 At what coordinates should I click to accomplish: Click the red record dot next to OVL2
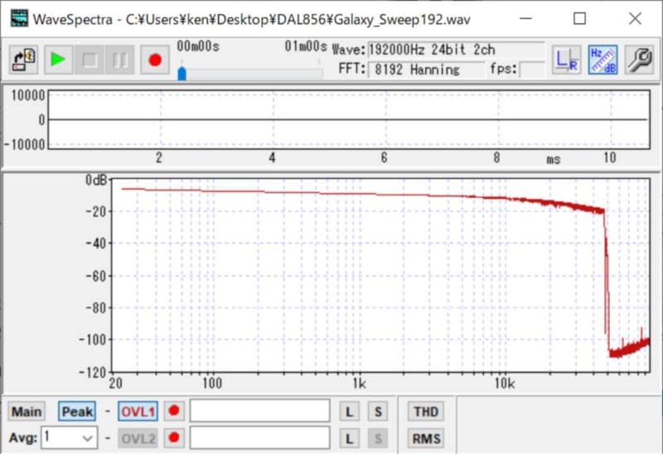(174, 437)
